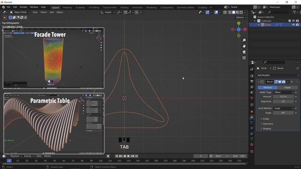Open the Render menu
The image size is (301, 169).
coord(24,7)
